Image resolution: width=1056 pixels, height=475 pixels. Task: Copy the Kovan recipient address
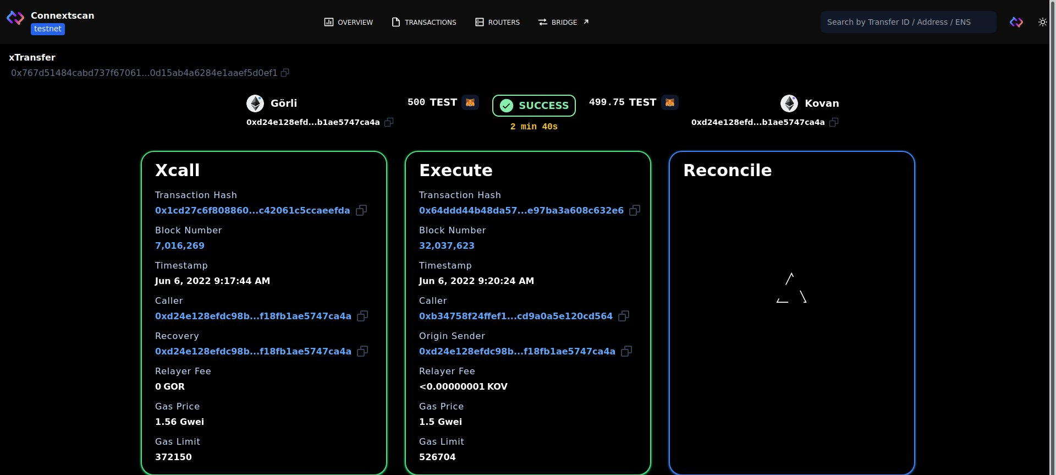click(x=834, y=122)
